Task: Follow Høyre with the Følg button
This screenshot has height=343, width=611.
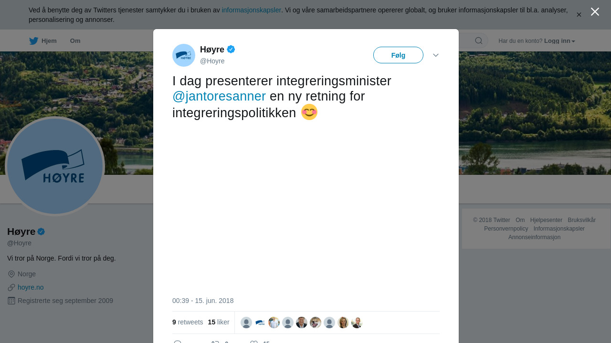Action: coord(398,55)
